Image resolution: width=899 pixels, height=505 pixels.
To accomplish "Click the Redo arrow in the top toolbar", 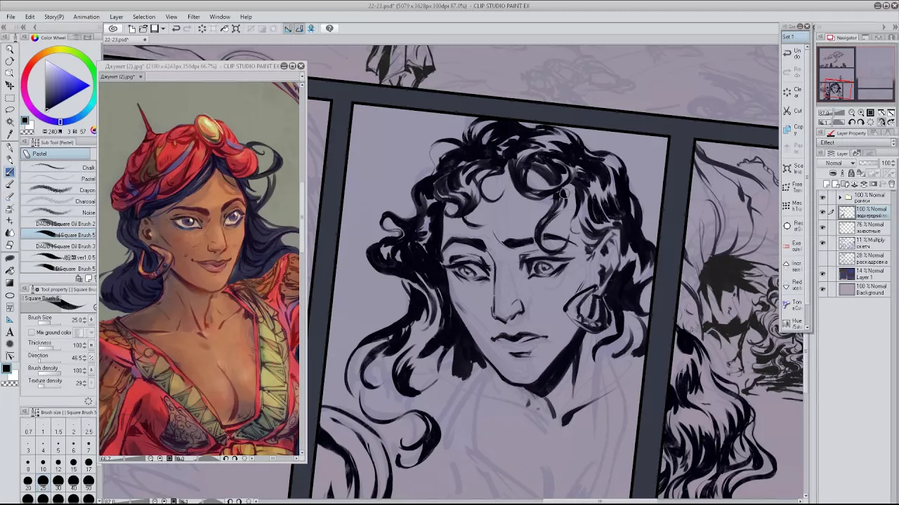I will (x=188, y=29).
